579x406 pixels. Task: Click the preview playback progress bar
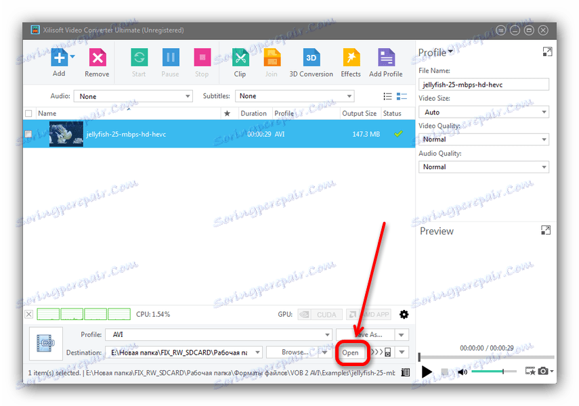click(x=486, y=357)
